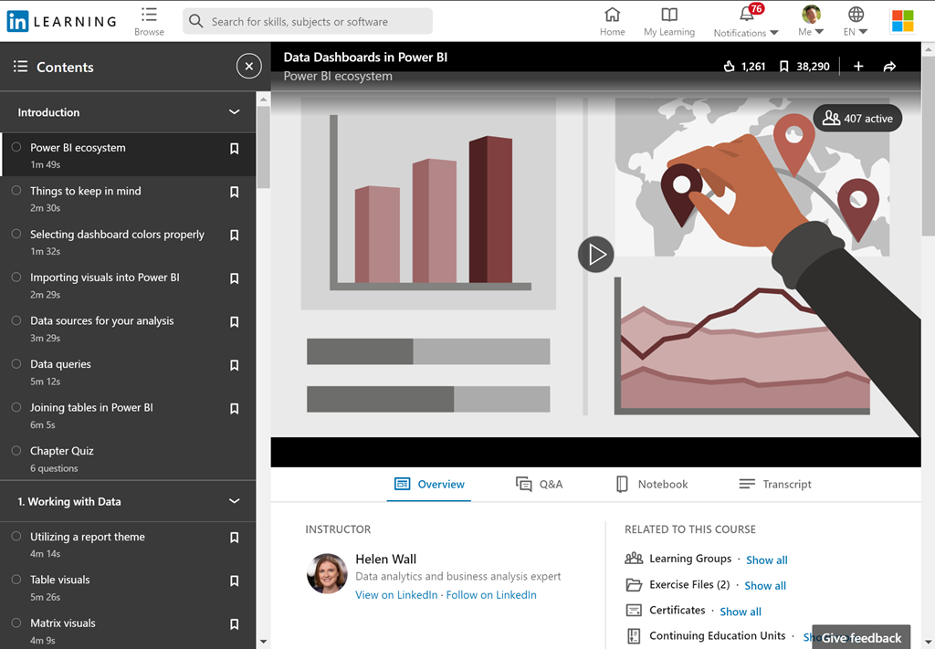Share the course using arrow icon

(x=889, y=67)
